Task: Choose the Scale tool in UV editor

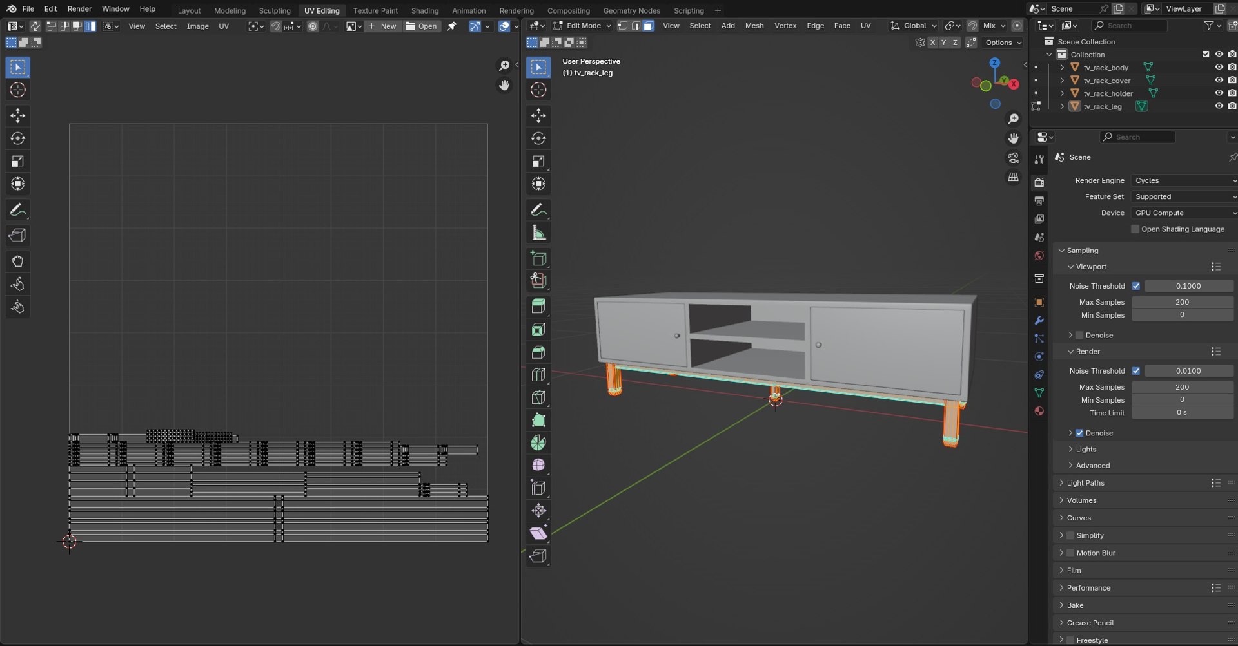Action: pyautogui.click(x=18, y=161)
